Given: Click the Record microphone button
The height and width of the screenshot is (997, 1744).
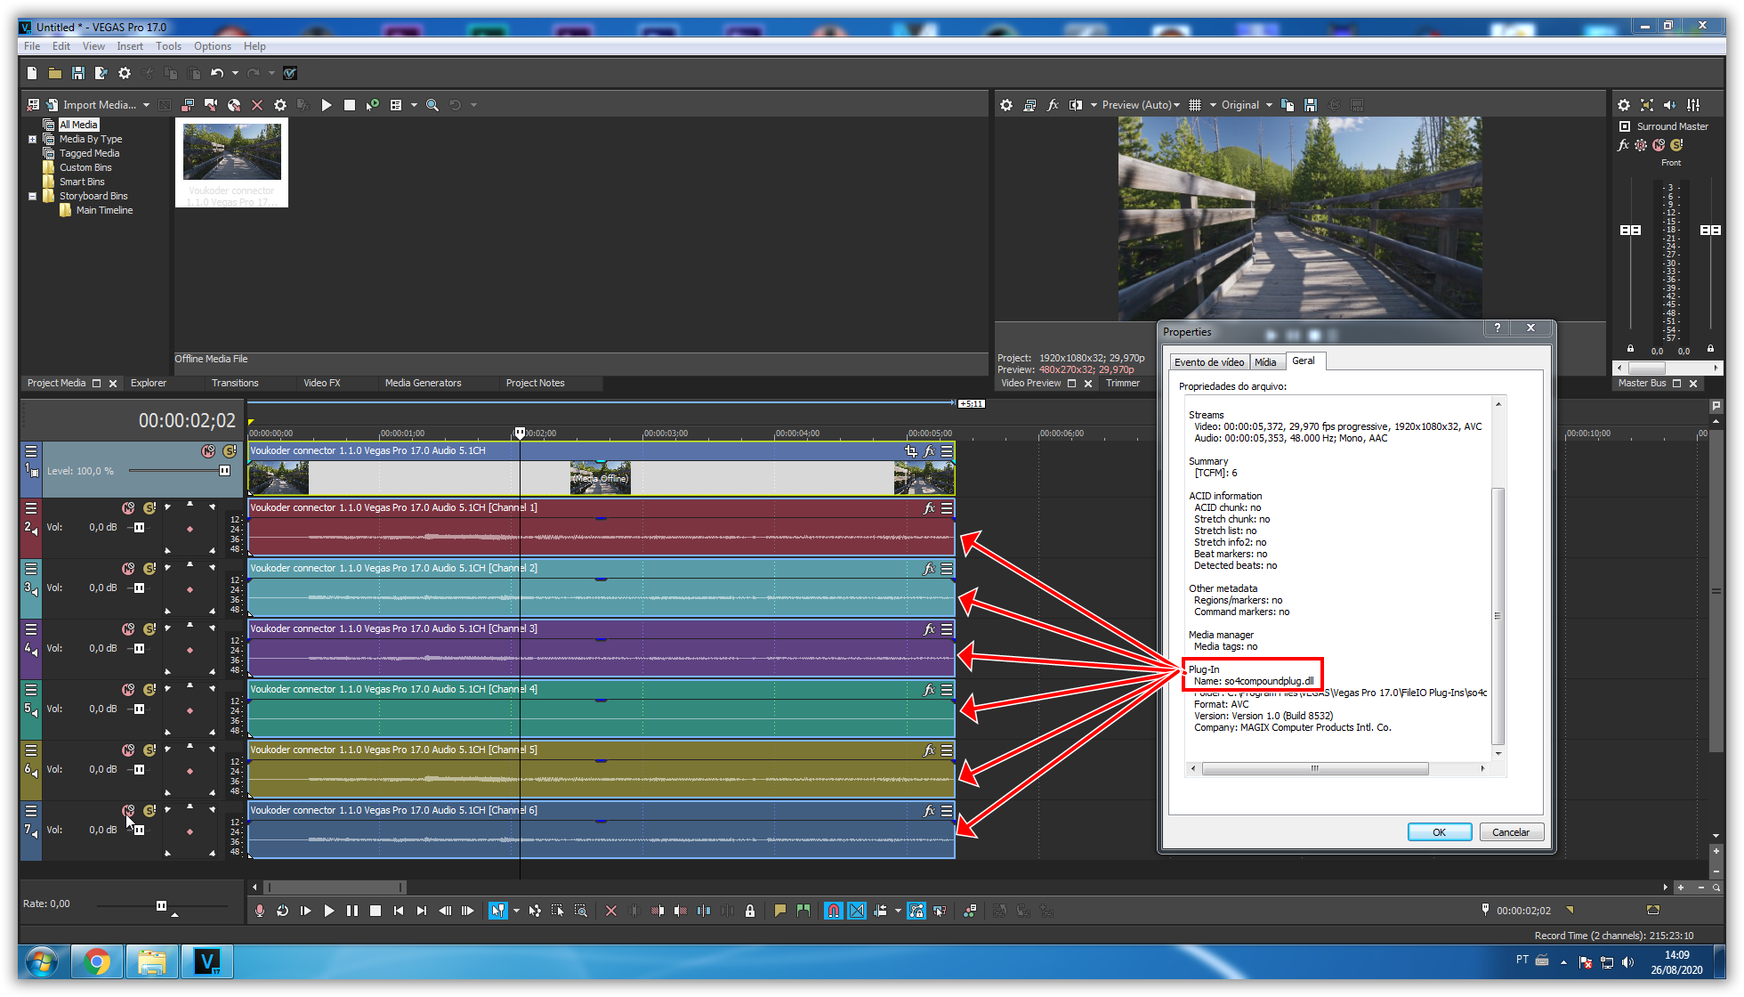Looking at the screenshot, I should pyautogui.click(x=260, y=911).
